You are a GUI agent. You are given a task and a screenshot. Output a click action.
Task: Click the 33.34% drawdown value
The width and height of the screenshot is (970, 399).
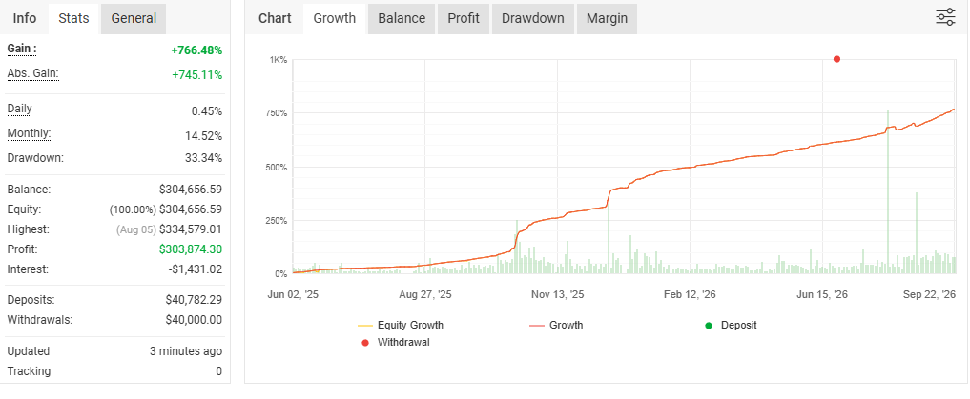click(203, 157)
